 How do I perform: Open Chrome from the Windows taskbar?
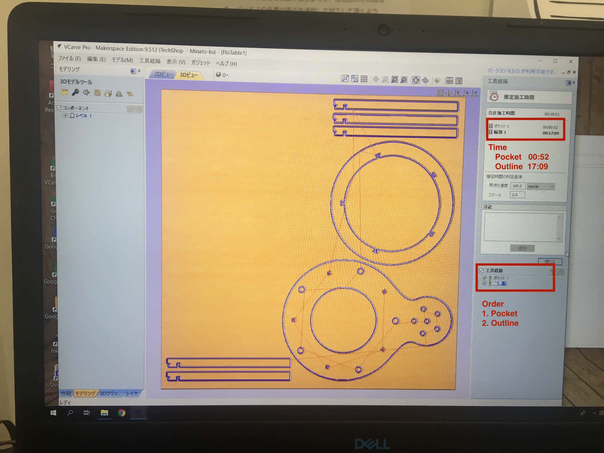(121, 413)
